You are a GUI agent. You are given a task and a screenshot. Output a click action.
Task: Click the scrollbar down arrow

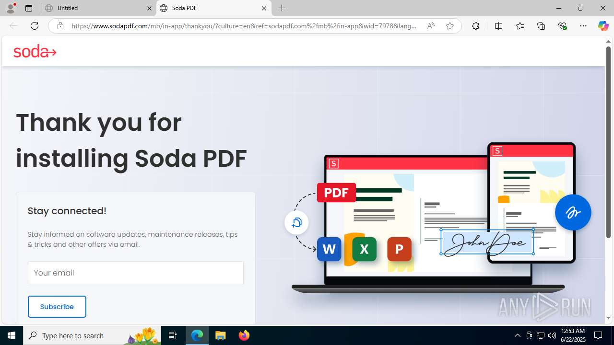pos(608,318)
